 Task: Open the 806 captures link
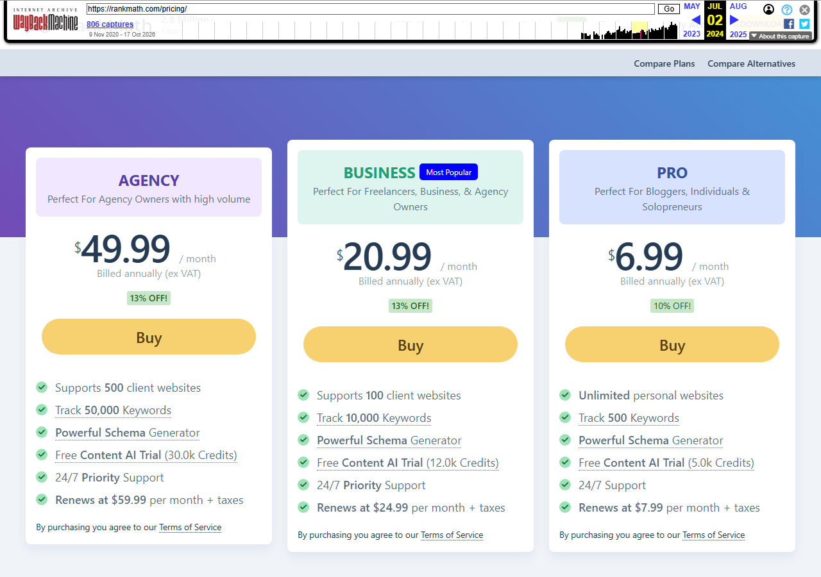pyautogui.click(x=110, y=24)
